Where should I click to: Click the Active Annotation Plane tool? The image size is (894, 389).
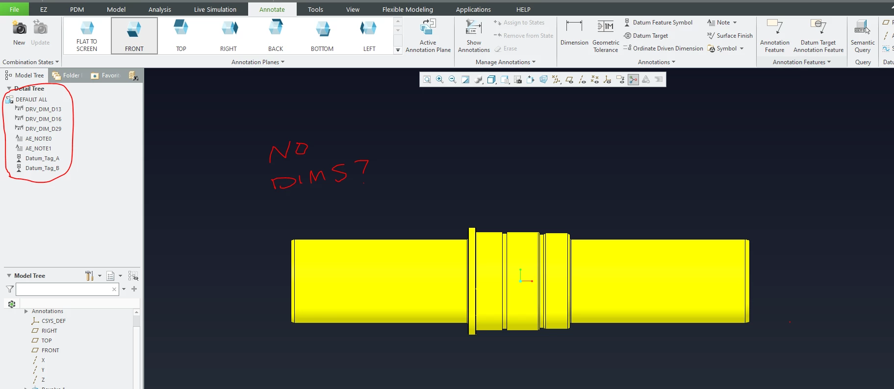click(x=428, y=36)
